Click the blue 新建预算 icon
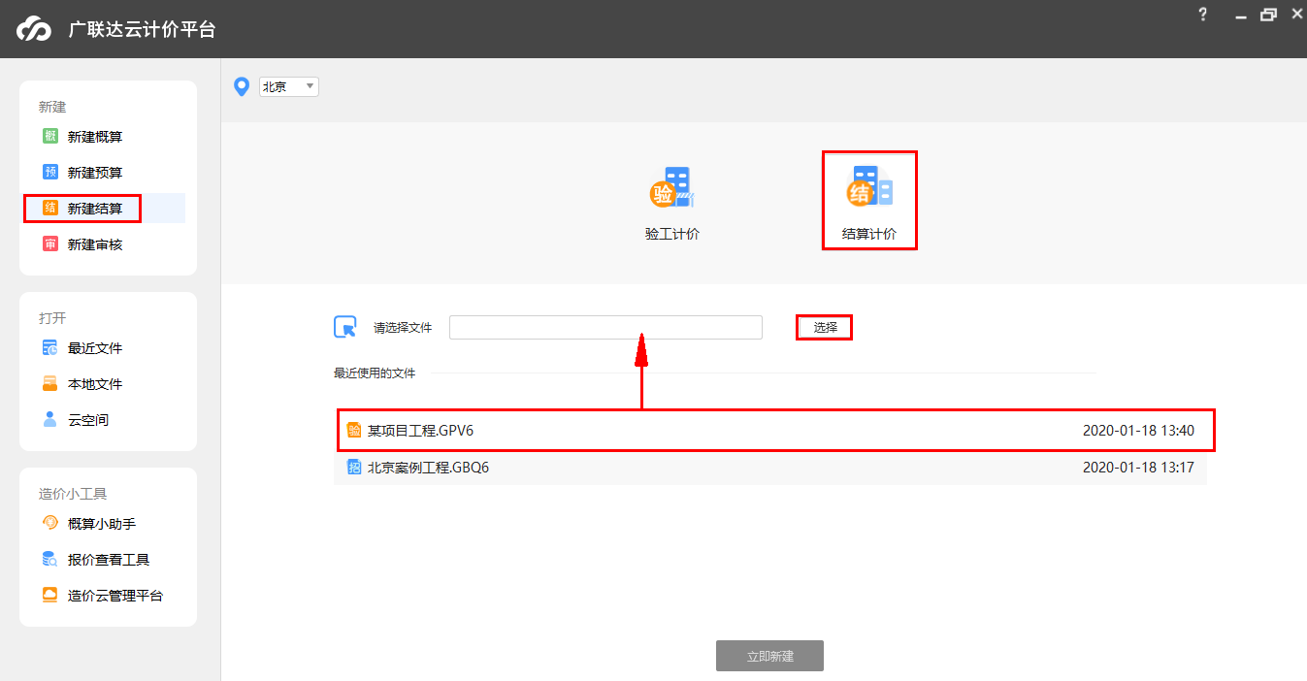 pos(50,172)
